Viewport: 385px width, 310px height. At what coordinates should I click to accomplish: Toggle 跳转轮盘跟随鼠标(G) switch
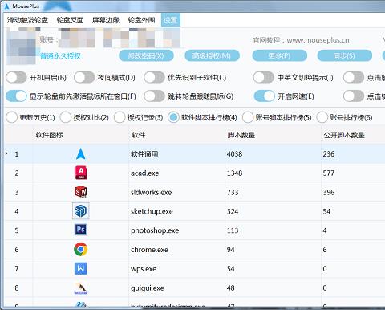(154, 96)
